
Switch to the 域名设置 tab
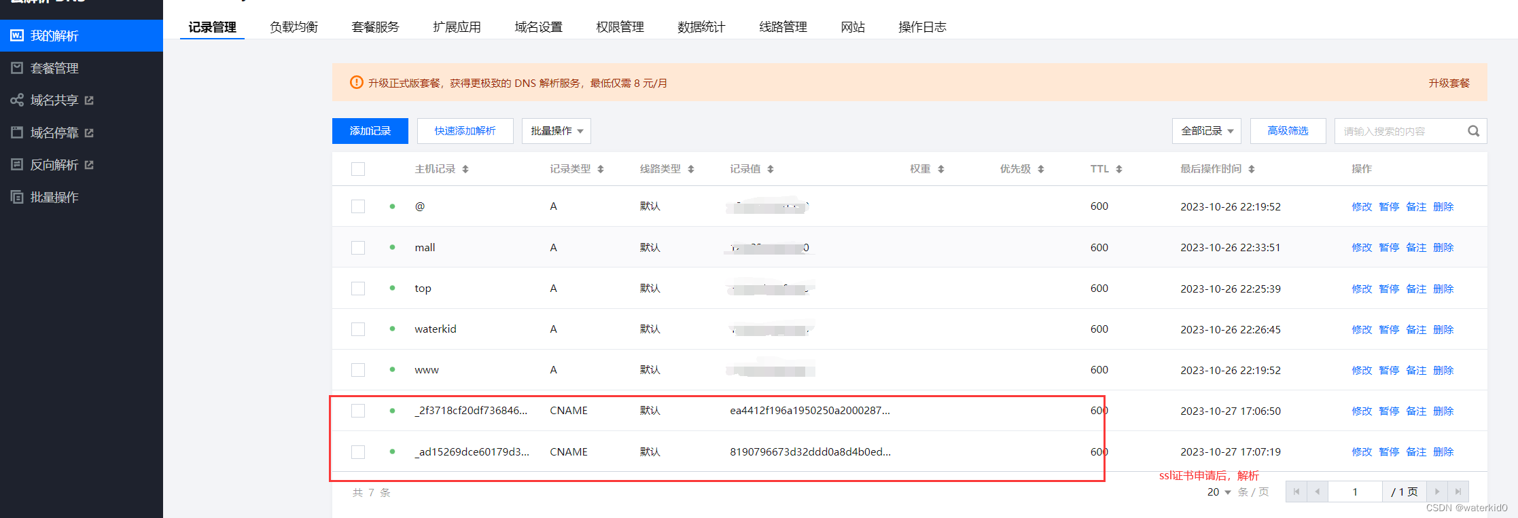coord(538,27)
